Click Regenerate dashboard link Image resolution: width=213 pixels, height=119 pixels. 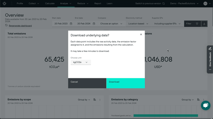[20, 26]
